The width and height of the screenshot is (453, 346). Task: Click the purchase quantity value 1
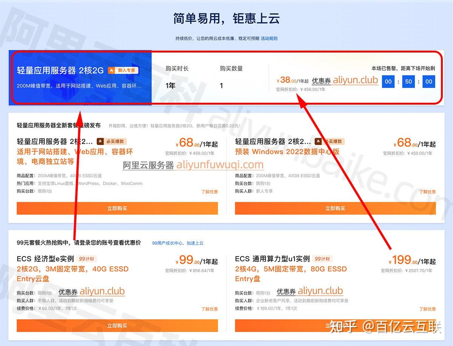[222, 86]
